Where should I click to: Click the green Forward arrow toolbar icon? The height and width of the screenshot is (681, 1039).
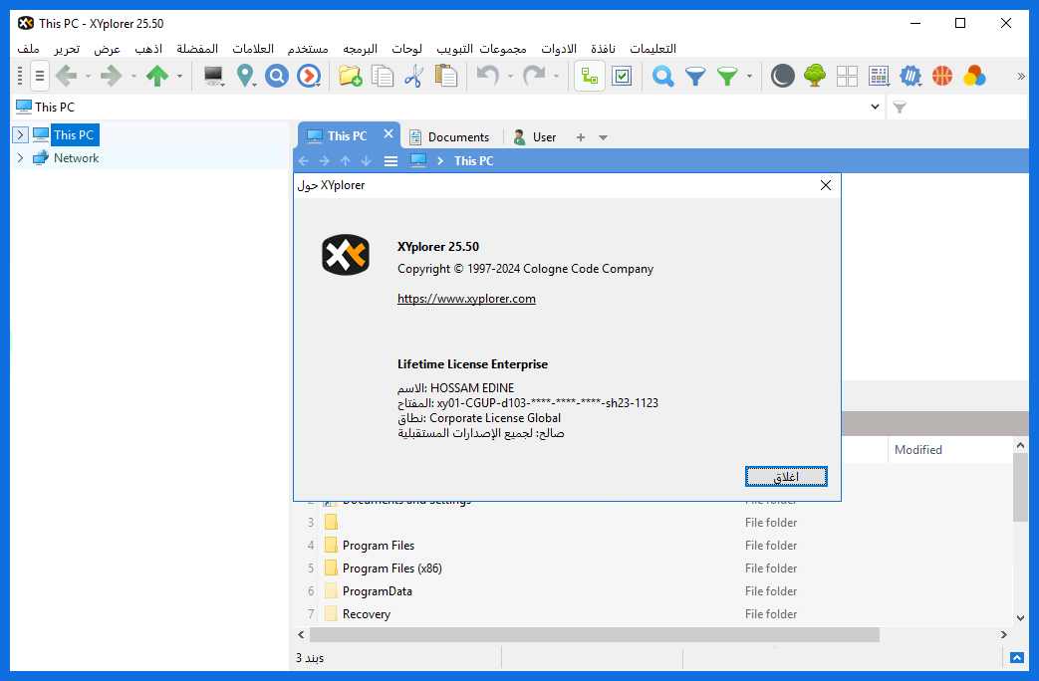112,77
